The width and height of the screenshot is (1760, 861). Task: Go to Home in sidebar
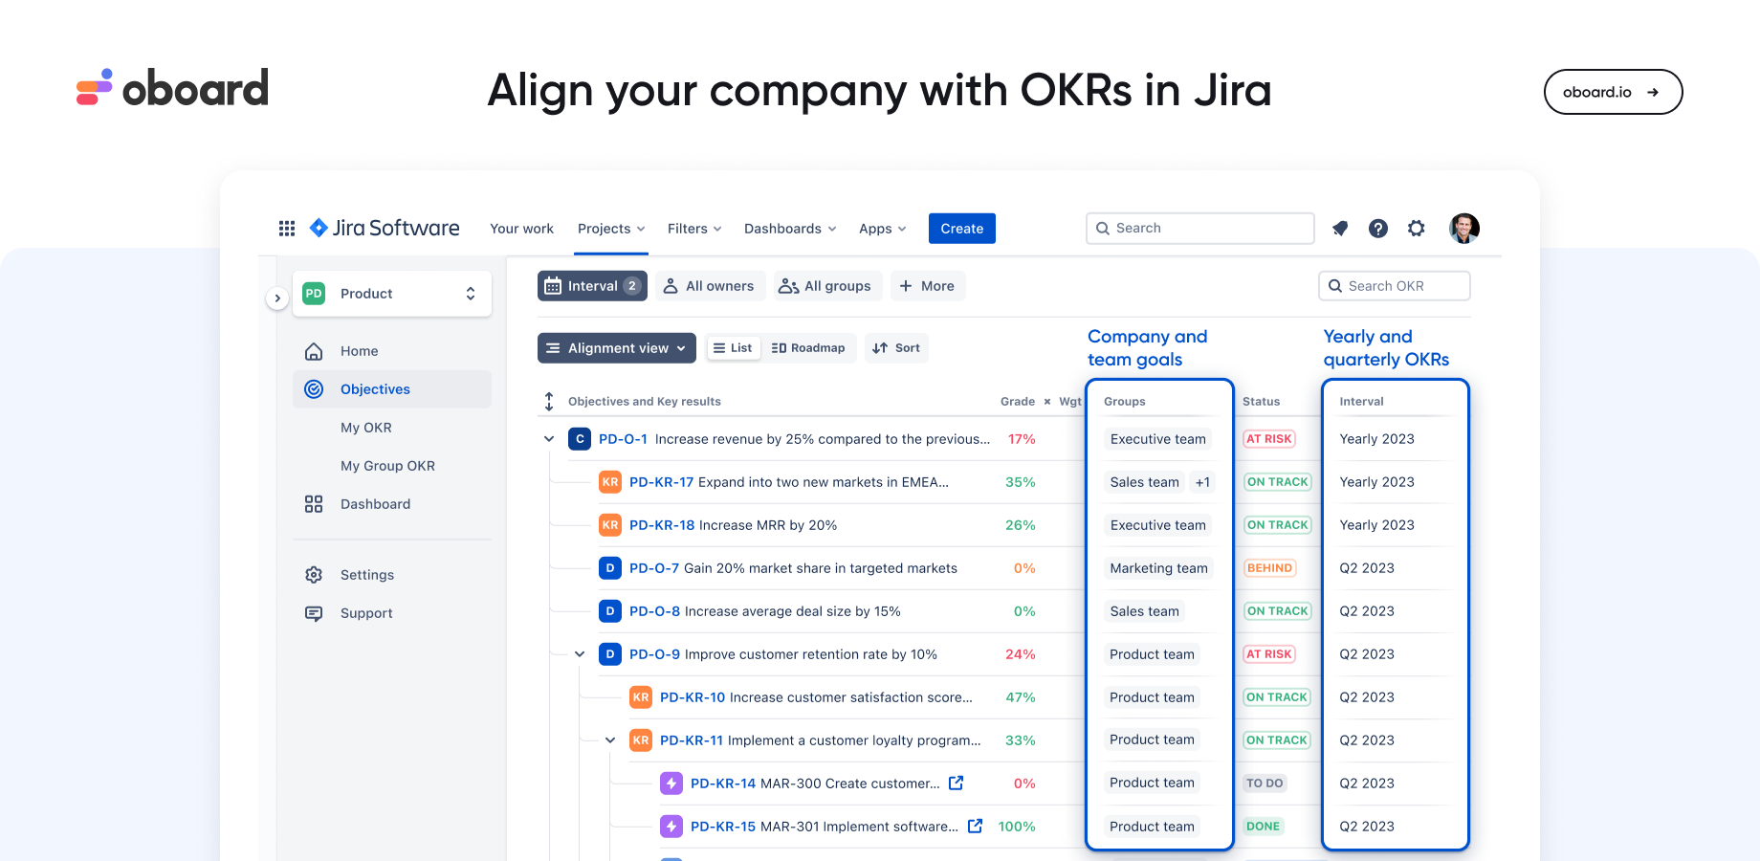[x=392, y=351]
